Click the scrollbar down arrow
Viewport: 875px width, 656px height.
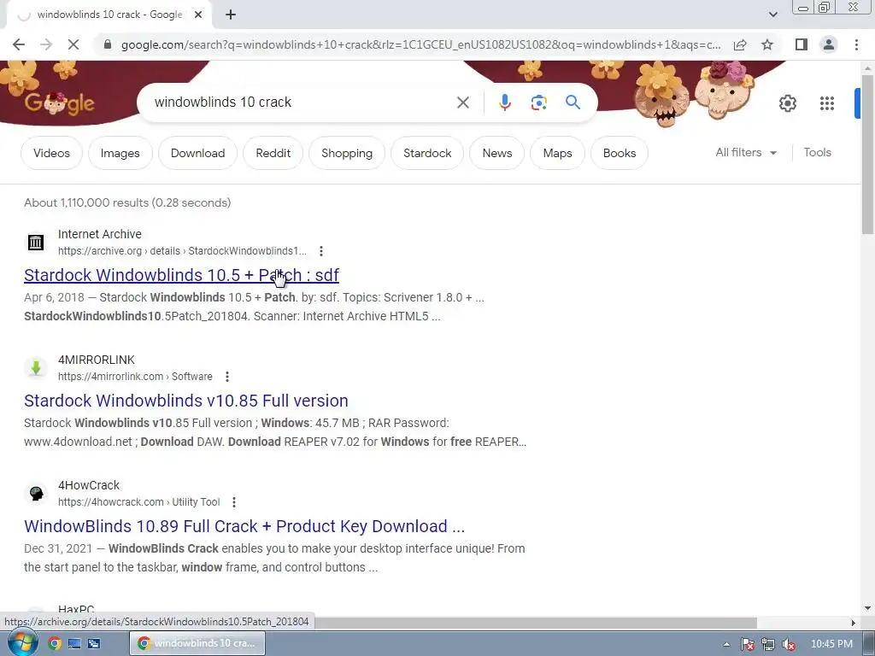868,608
